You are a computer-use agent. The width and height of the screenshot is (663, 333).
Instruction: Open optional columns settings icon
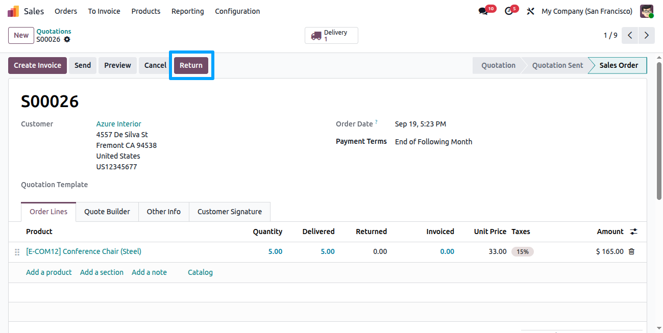click(x=633, y=232)
